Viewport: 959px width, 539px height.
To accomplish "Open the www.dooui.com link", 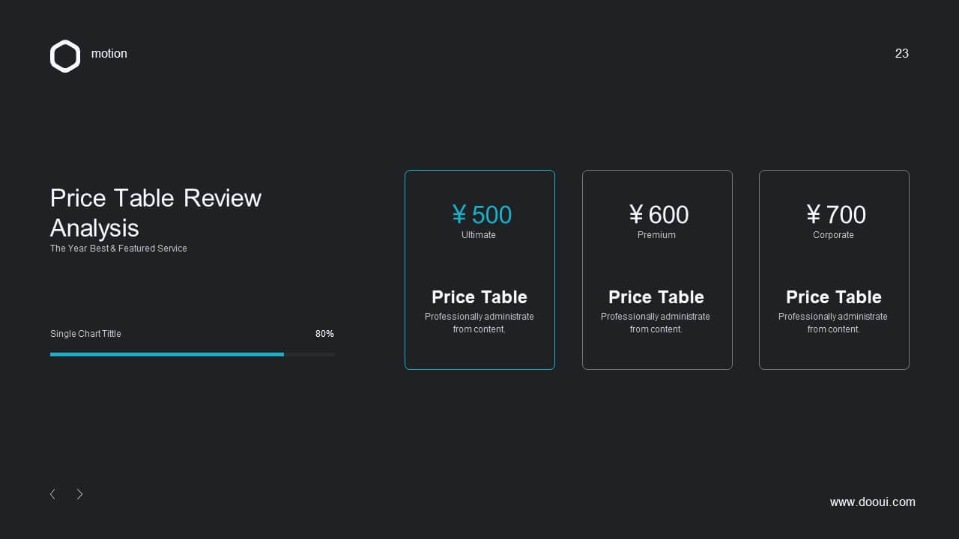I will coord(873,502).
